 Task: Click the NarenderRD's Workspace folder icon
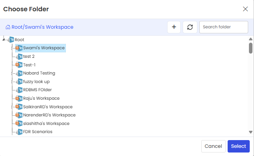pyautogui.click(x=19, y=115)
